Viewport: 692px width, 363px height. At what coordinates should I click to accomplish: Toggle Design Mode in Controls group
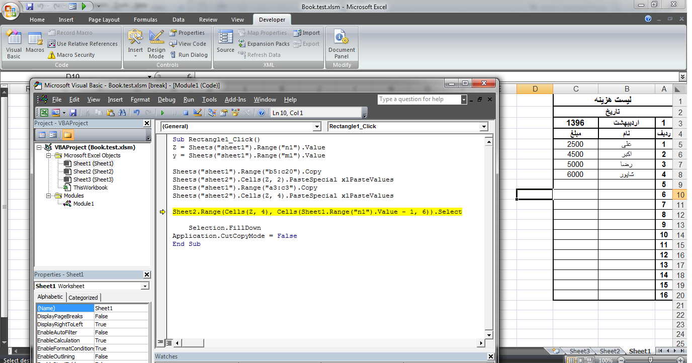tap(156, 44)
